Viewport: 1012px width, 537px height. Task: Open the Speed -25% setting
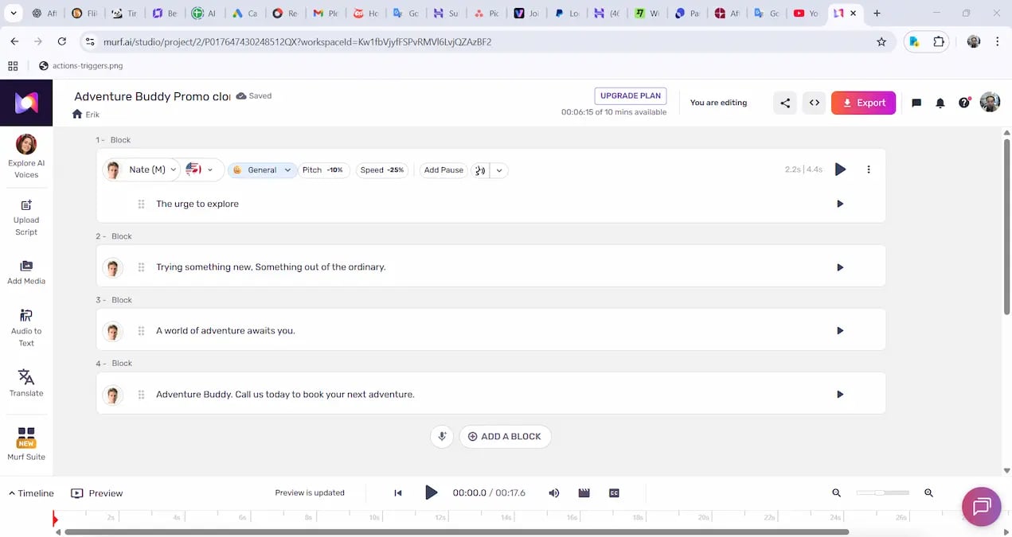(x=381, y=170)
